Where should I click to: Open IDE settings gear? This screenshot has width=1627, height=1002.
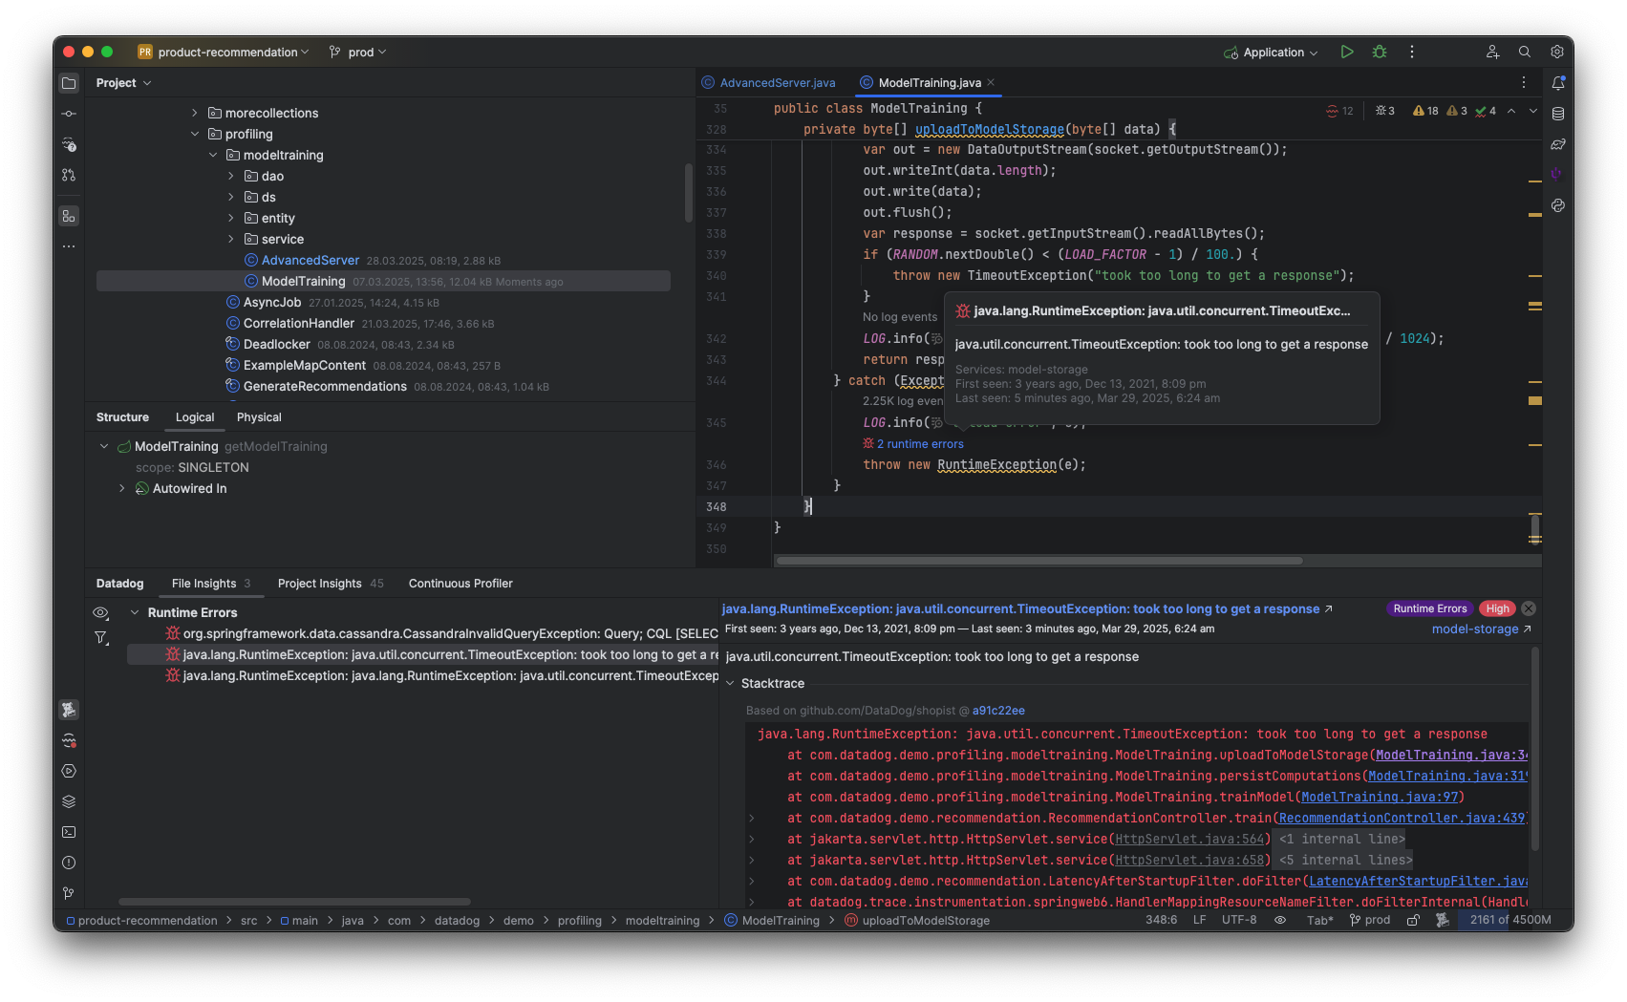(x=1556, y=52)
